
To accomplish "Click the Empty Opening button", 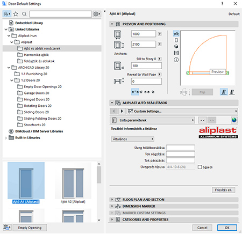I will (x=30, y=228).
